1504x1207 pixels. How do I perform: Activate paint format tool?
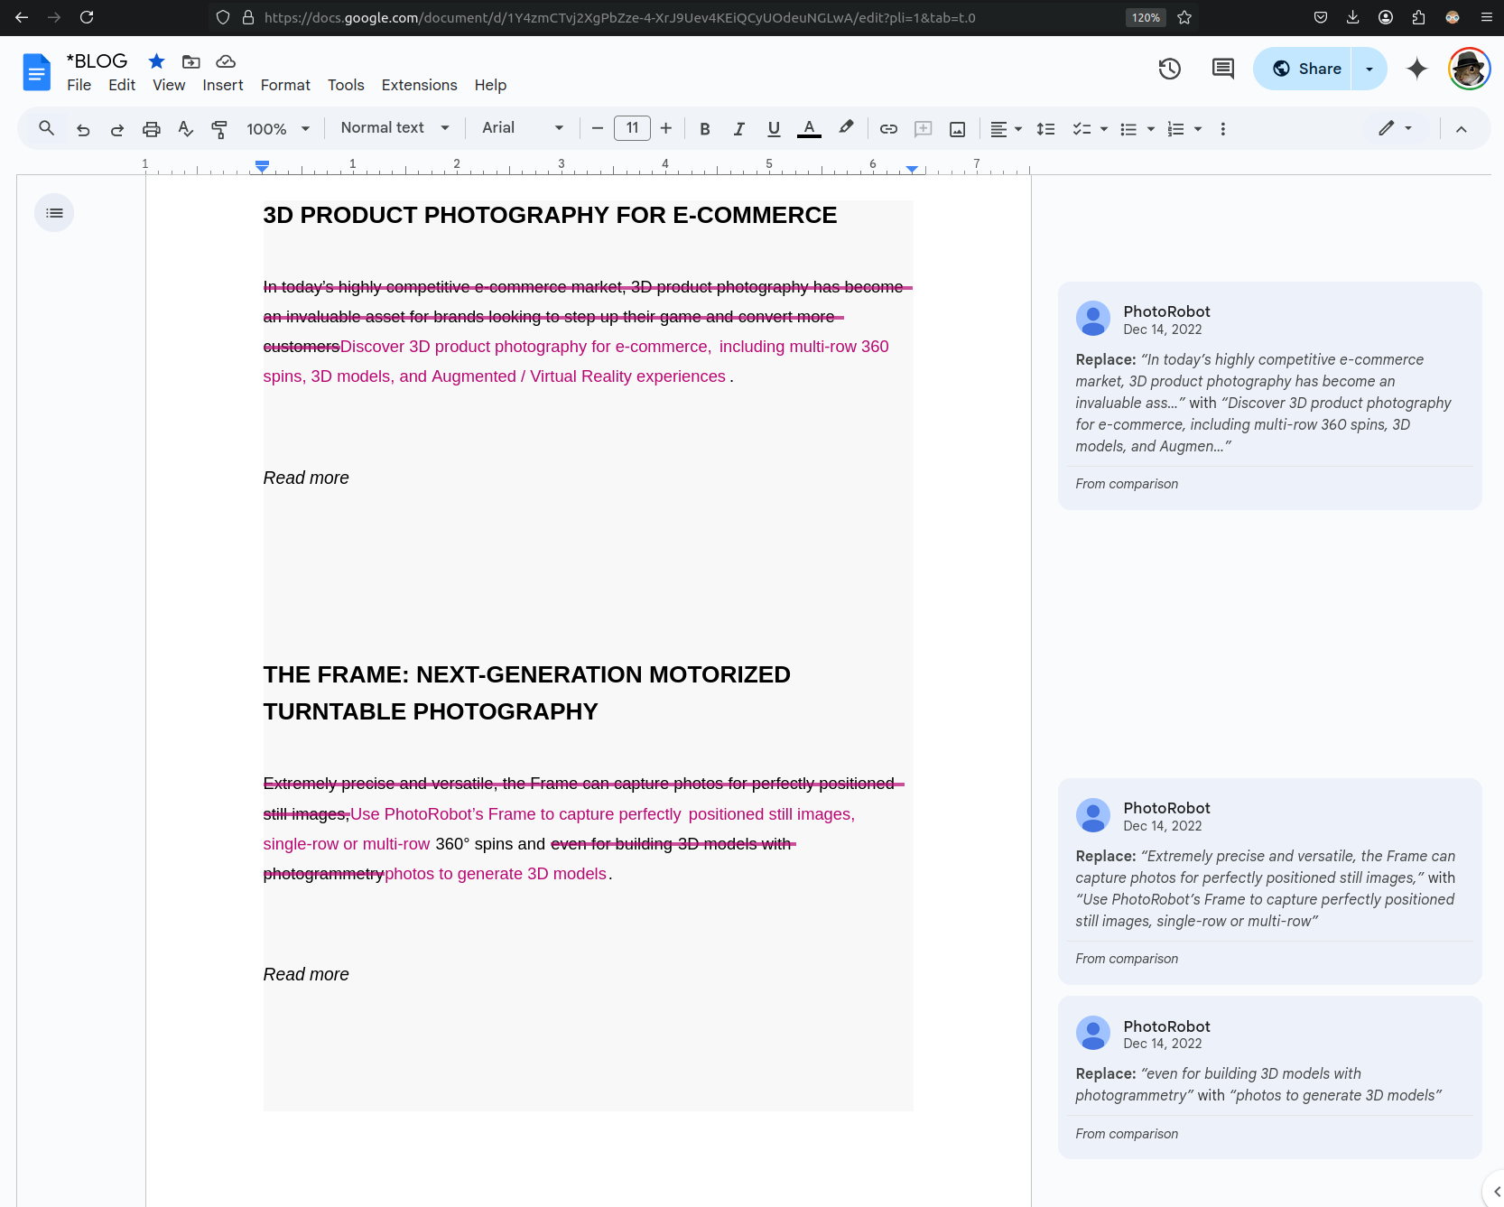click(219, 129)
